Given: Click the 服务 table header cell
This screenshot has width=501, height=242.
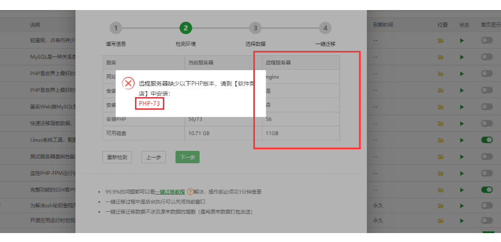Looking at the screenshot, I should click(144, 63).
